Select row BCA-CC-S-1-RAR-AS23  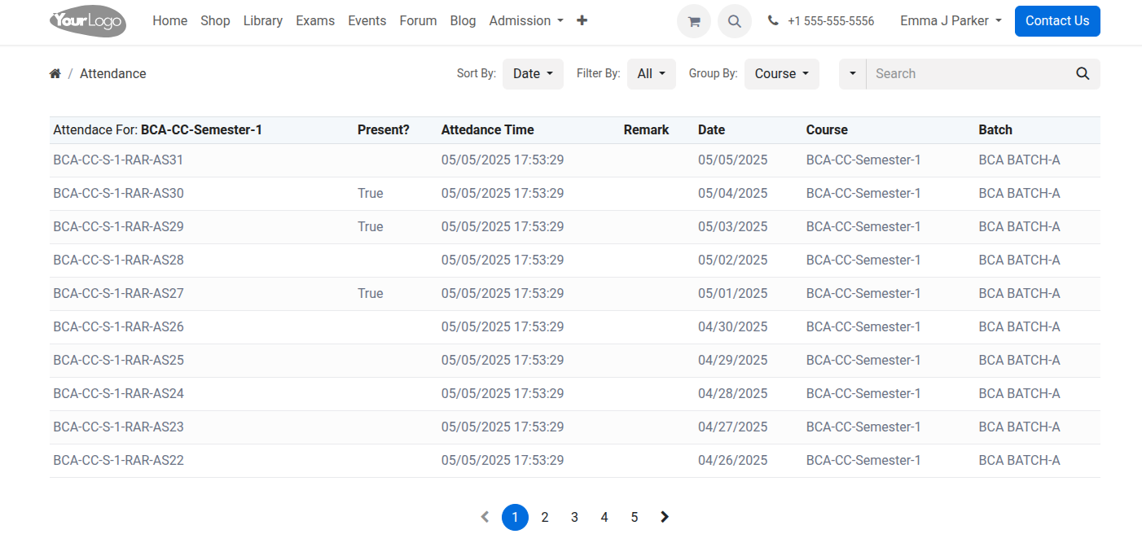point(575,427)
